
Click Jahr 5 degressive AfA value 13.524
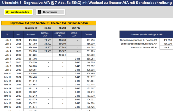pyautogui.click(x=60, y=55)
